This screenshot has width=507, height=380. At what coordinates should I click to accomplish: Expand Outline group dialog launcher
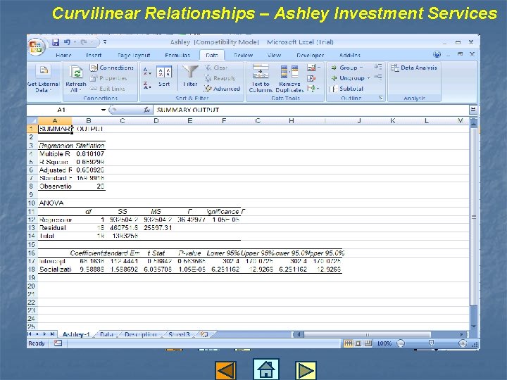pos(381,98)
